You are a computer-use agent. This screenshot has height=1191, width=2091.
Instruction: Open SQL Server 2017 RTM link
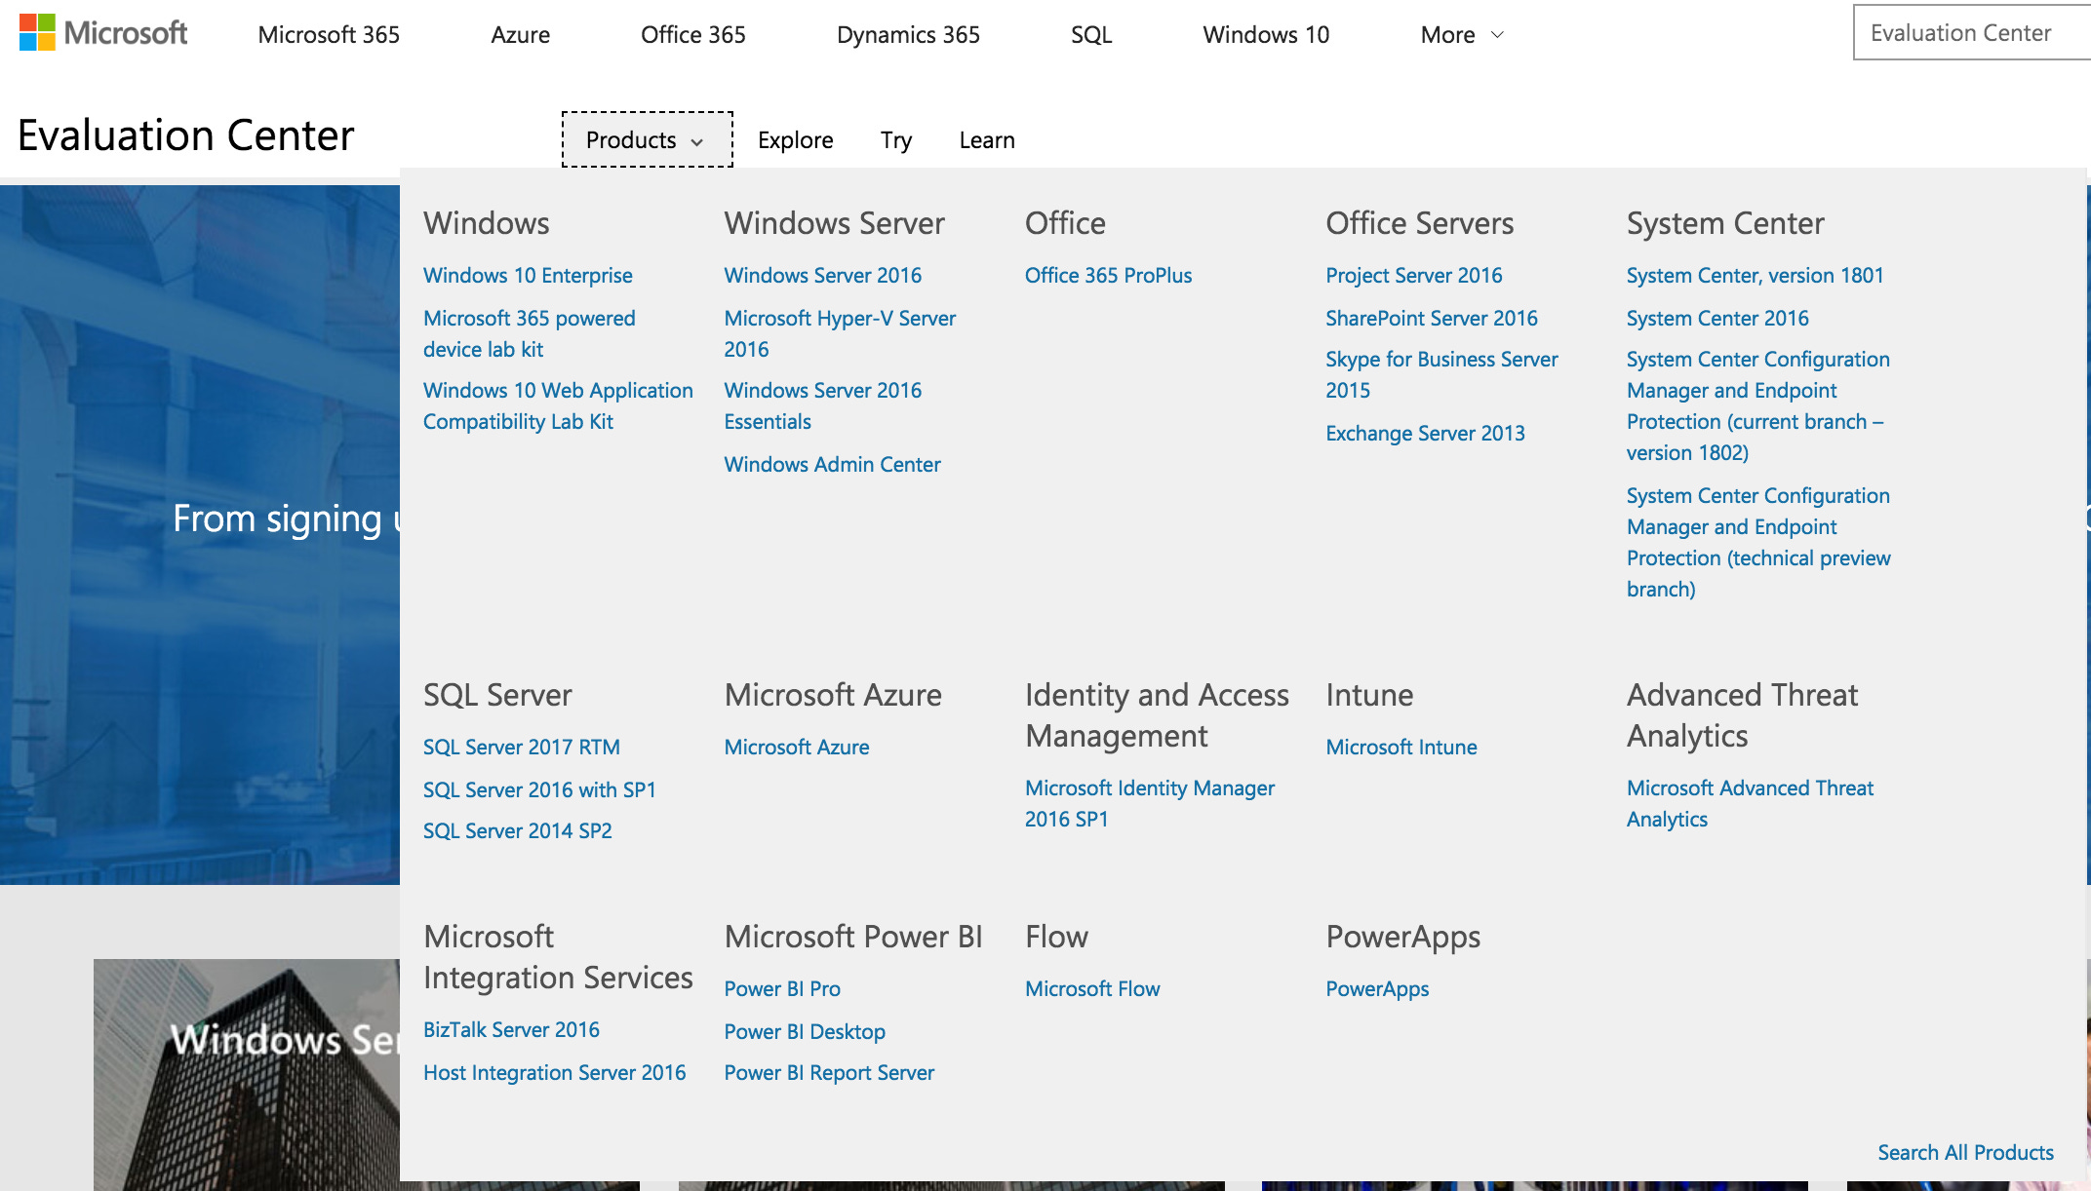tap(521, 748)
